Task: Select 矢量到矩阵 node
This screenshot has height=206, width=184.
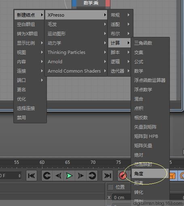Action: tap(150, 127)
